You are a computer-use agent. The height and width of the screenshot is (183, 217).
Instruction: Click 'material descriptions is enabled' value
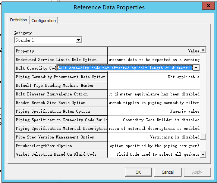pyautogui.click(x=154, y=128)
